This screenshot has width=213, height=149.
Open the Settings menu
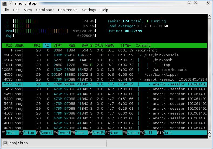point(89,10)
